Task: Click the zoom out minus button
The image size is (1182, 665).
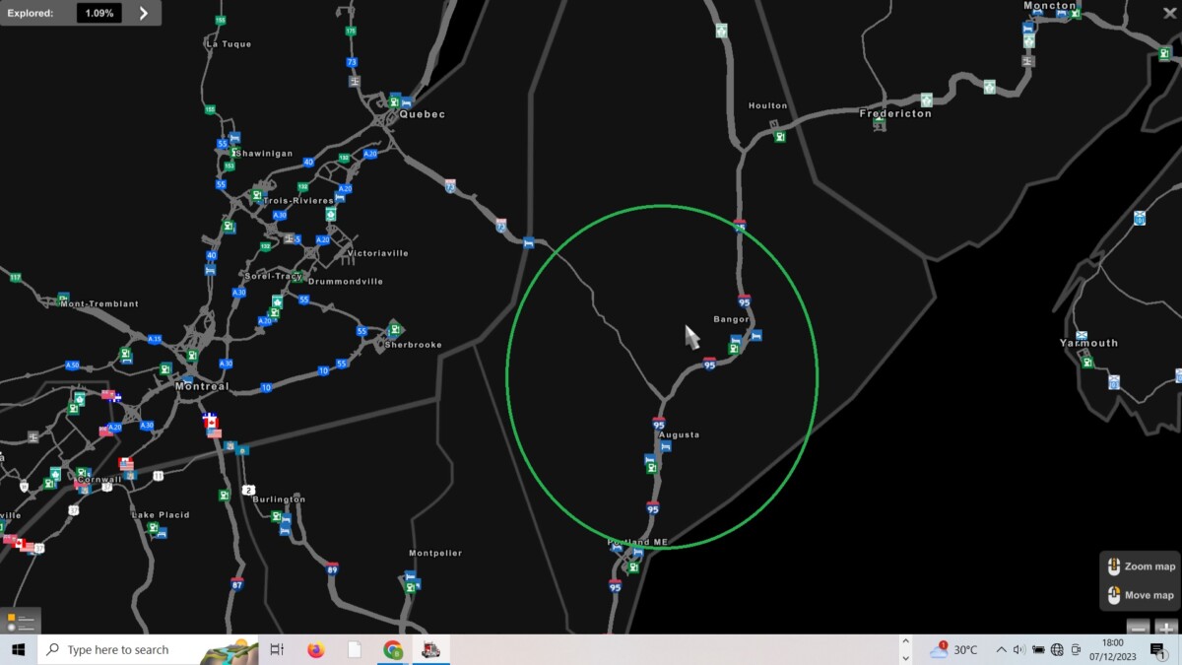Action: point(1138,628)
